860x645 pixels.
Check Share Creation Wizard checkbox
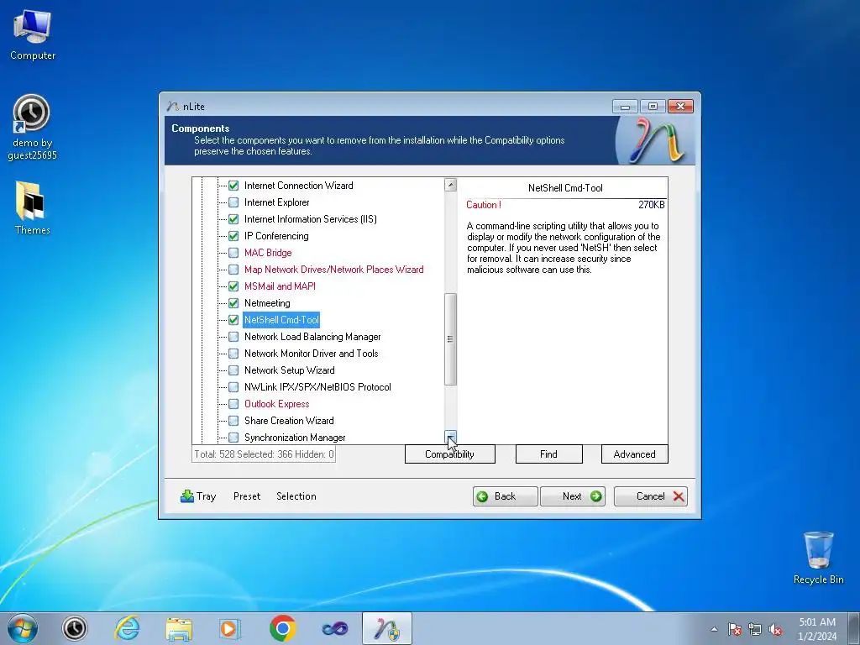233,421
